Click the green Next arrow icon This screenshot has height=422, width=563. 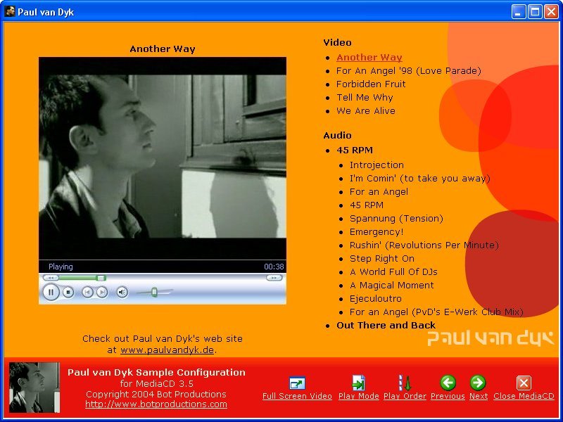tap(478, 383)
